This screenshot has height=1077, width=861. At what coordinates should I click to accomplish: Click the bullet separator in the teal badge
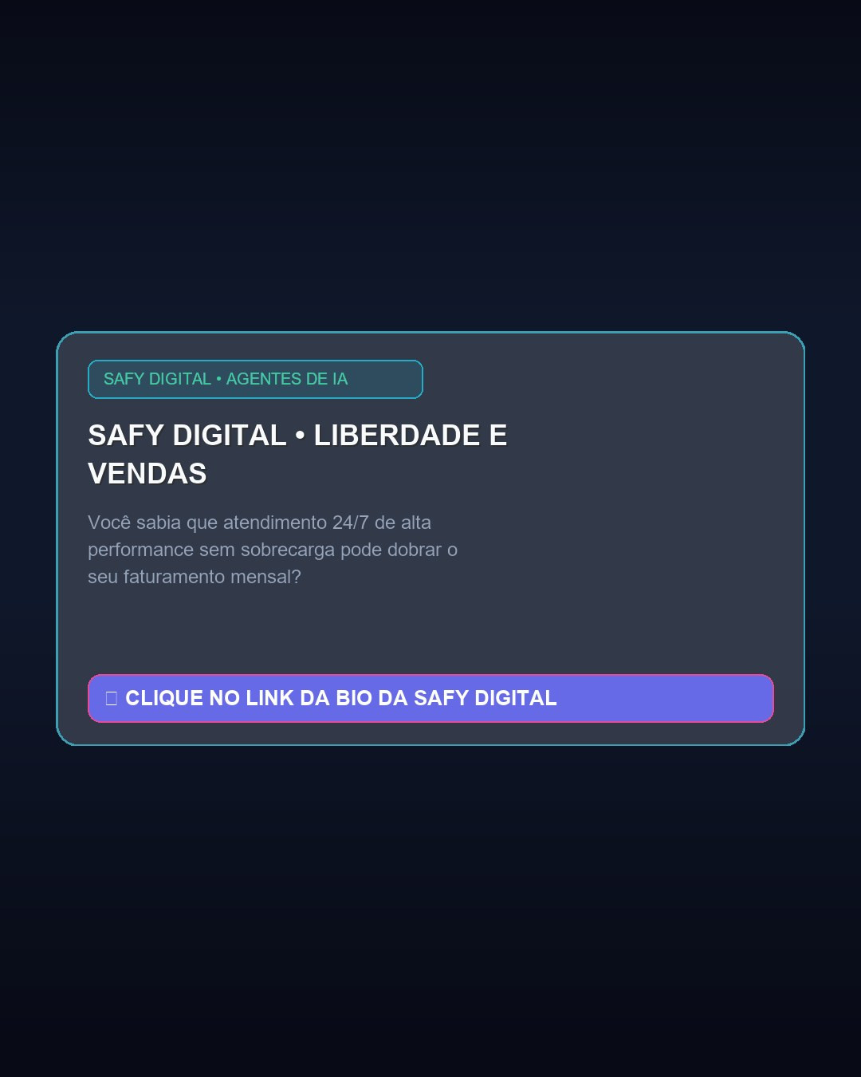(218, 379)
